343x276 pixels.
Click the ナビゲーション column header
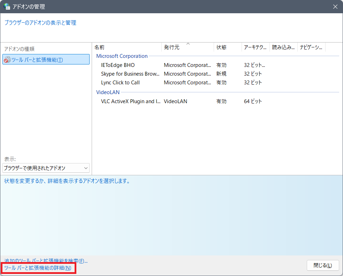coord(311,47)
